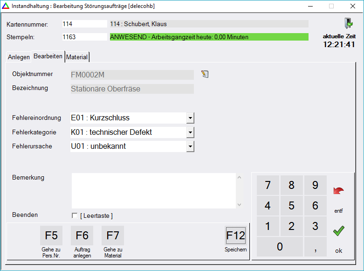The width and height of the screenshot is (364, 271).
Task: Tick the Beenden Leertaste checkbox
Action: 75,215
